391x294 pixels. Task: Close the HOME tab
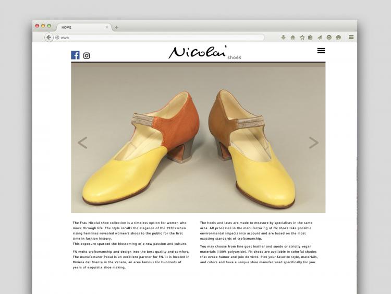click(107, 27)
